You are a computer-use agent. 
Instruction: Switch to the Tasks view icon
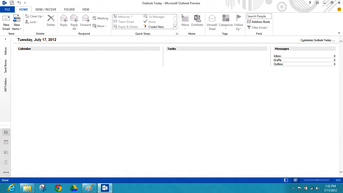click(x=6, y=162)
